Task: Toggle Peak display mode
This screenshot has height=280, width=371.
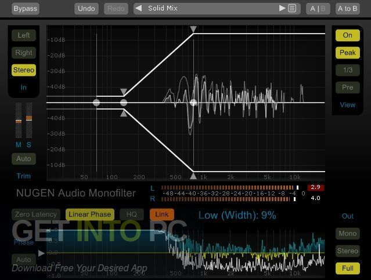Action: click(x=348, y=52)
